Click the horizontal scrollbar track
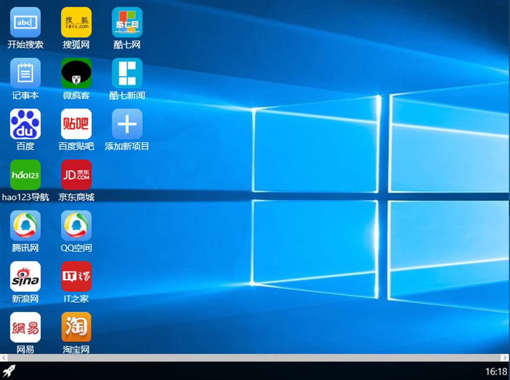Image resolution: width=510 pixels, height=380 pixels. [x=255, y=357]
